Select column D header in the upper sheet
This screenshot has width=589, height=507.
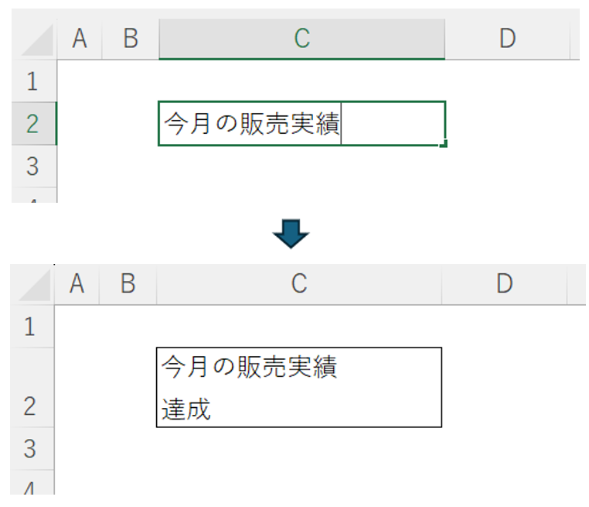pos(507,39)
